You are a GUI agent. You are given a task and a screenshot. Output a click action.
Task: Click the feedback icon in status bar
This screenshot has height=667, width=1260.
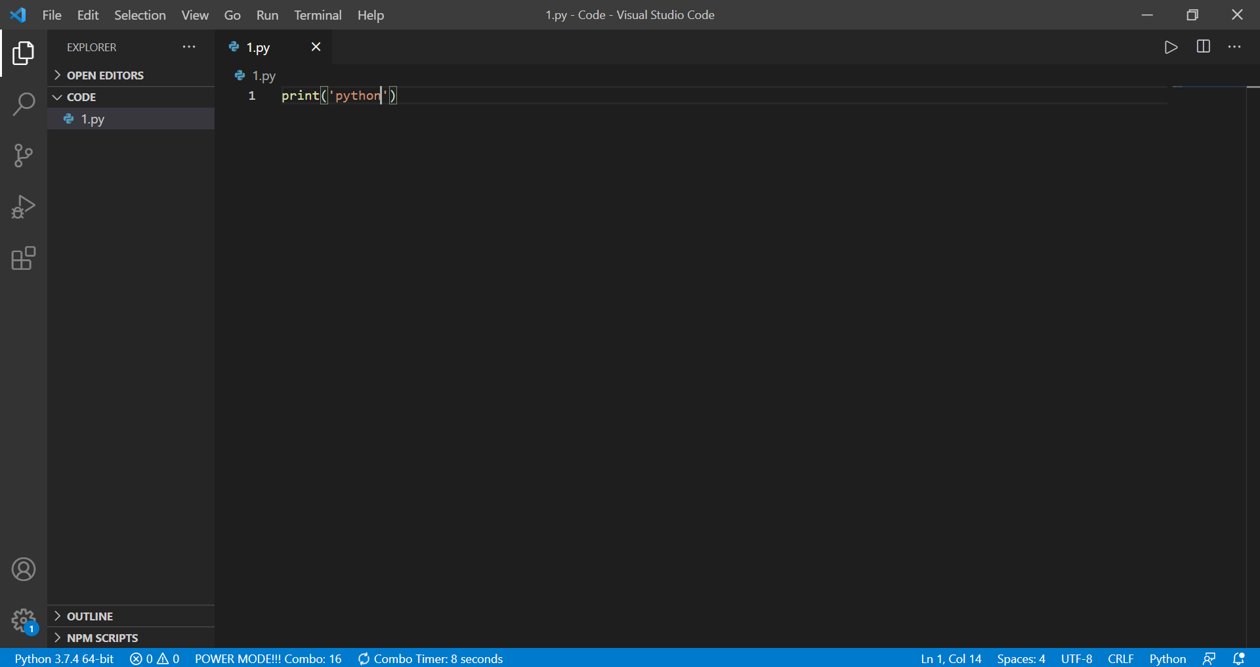tap(1209, 658)
